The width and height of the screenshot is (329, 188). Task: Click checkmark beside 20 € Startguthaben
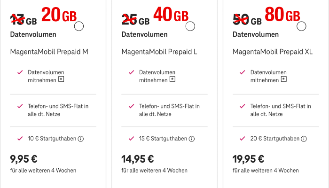243,139
